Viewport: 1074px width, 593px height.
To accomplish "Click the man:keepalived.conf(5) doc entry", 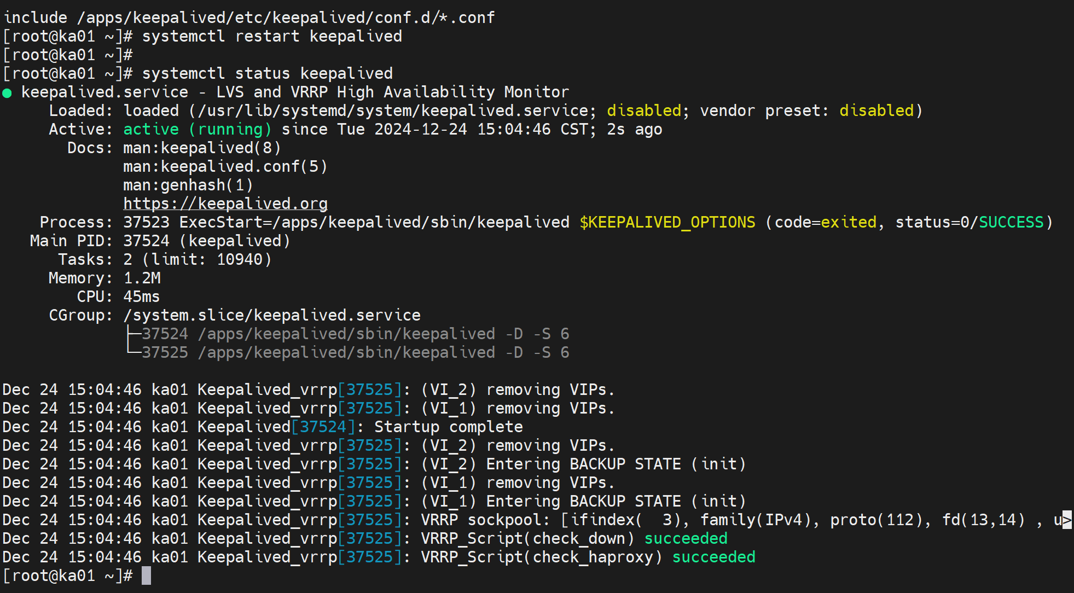I will pyautogui.click(x=225, y=166).
